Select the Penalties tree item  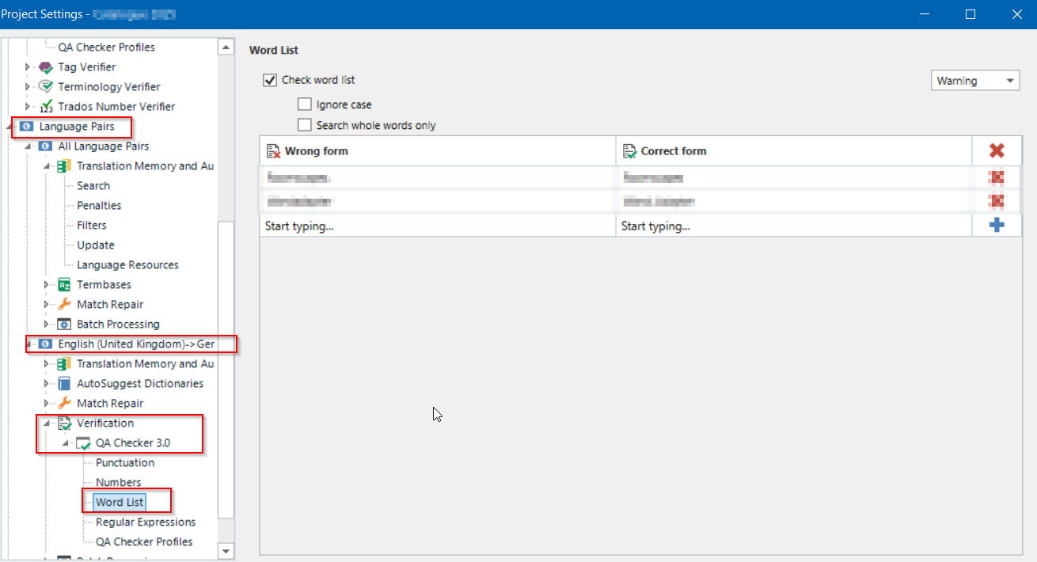tap(99, 206)
